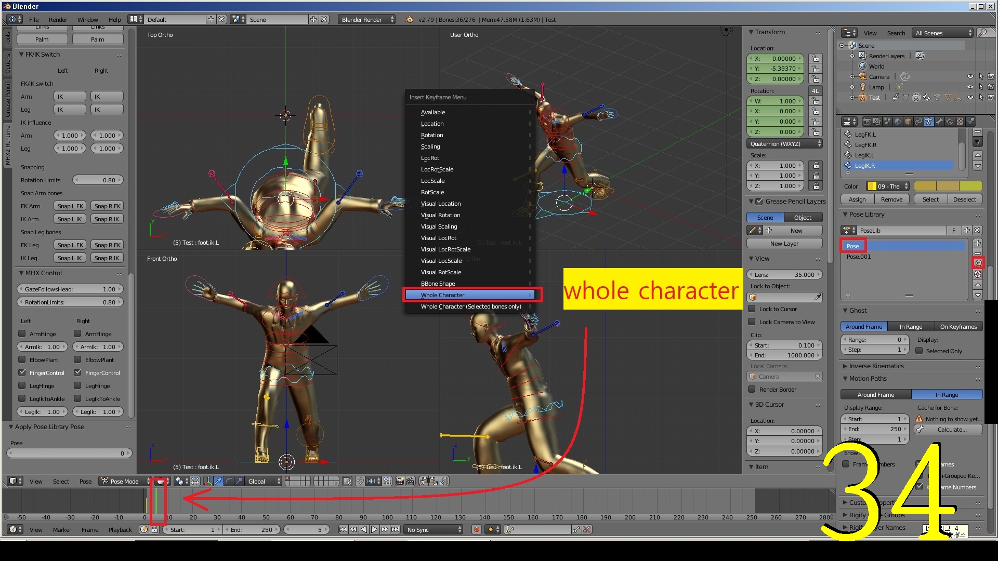Image resolution: width=998 pixels, height=561 pixels.
Task: Open the Render properties tab
Action: (867, 122)
